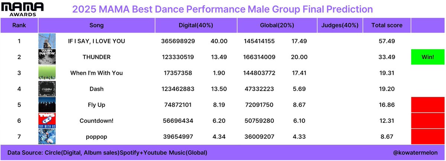The width and height of the screenshot is (446, 161).
Task: Click global score 17.49
Action: [x=299, y=41]
